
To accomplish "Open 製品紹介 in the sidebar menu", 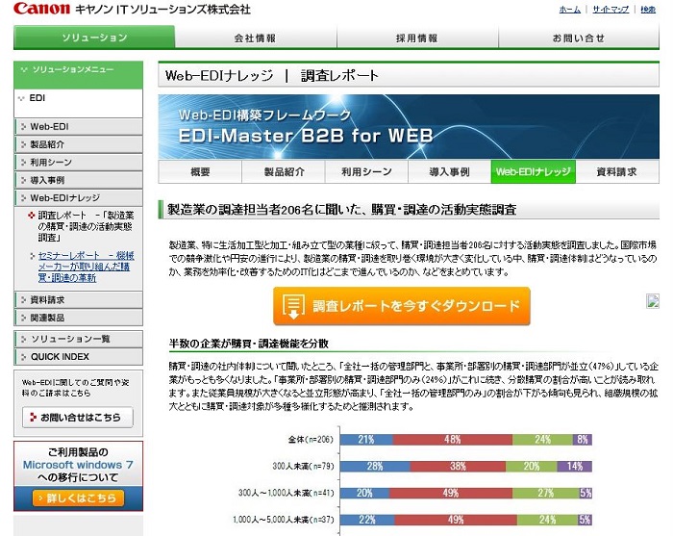I will coord(79,144).
